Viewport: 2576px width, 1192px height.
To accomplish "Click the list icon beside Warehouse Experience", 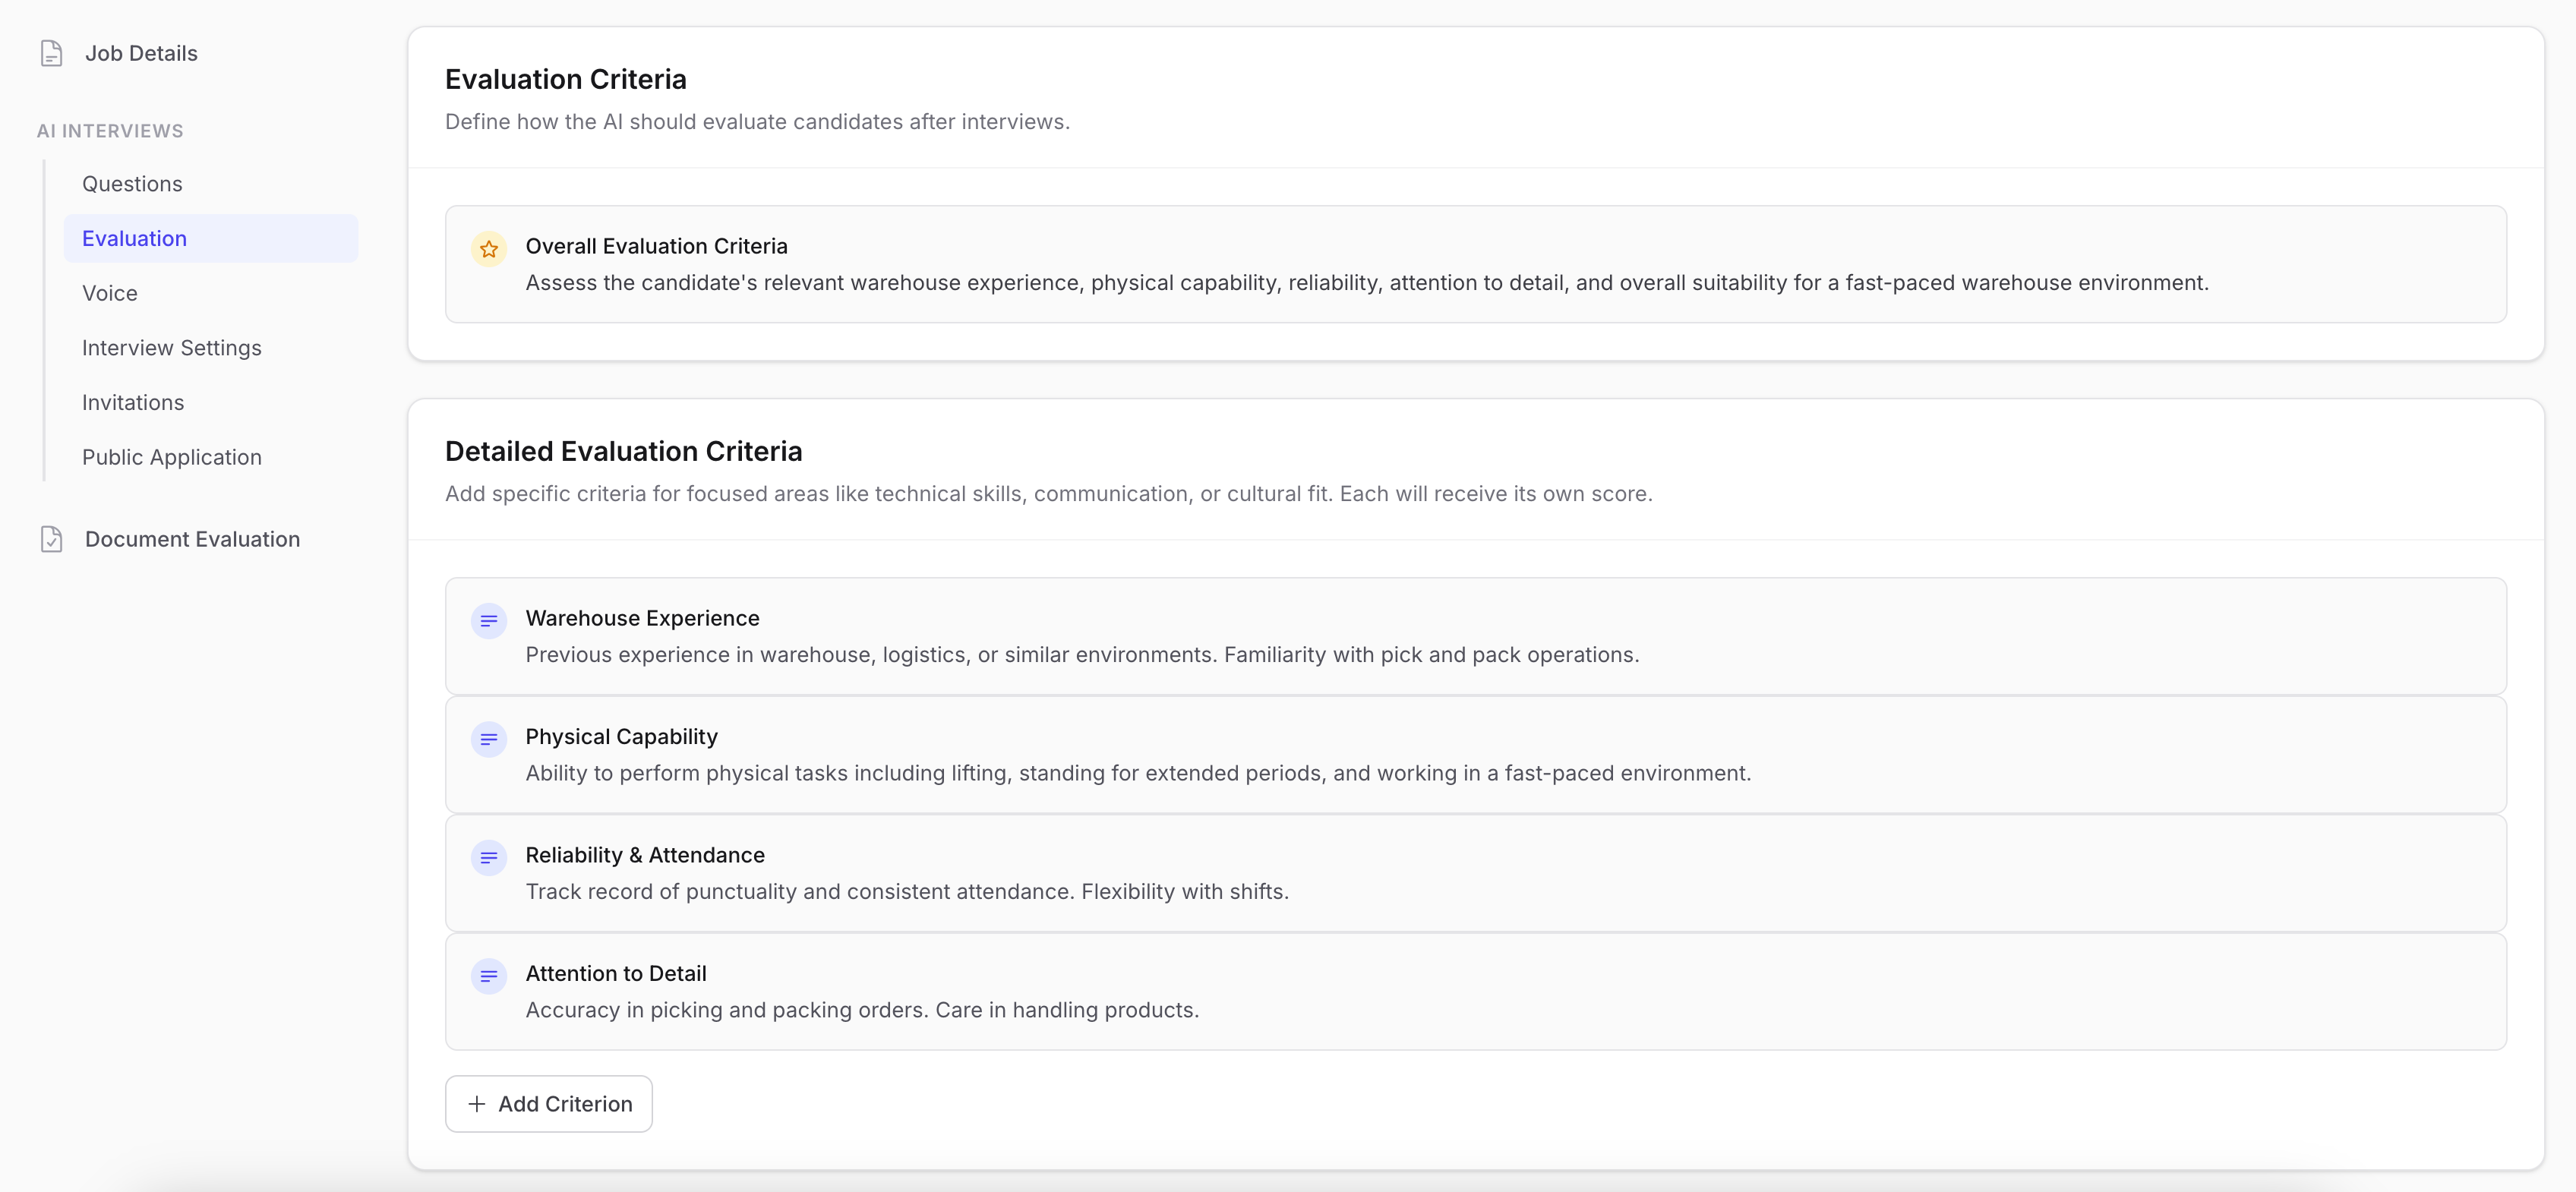I will tap(489, 620).
